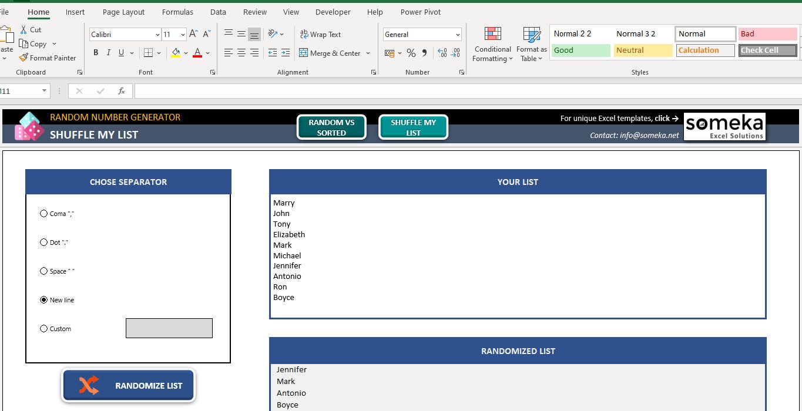Choose the Custom separator radio button
Viewport: 802px width, 411px height.
[43, 329]
